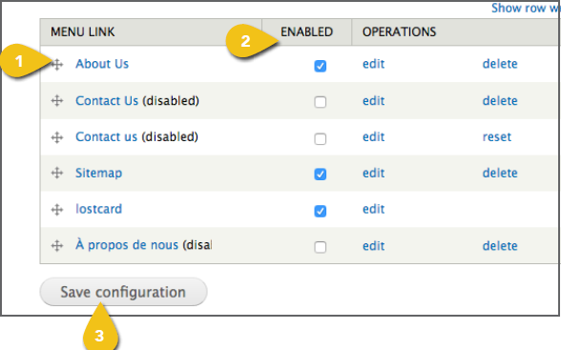The height and width of the screenshot is (350, 561).
Task: Click the Show row weights link
Action: [x=526, y=9]
